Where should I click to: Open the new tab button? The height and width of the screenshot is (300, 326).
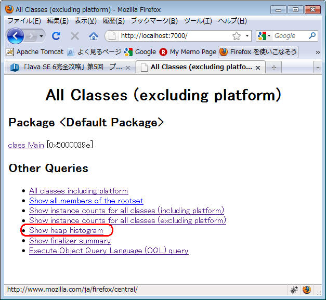[273, 68]
